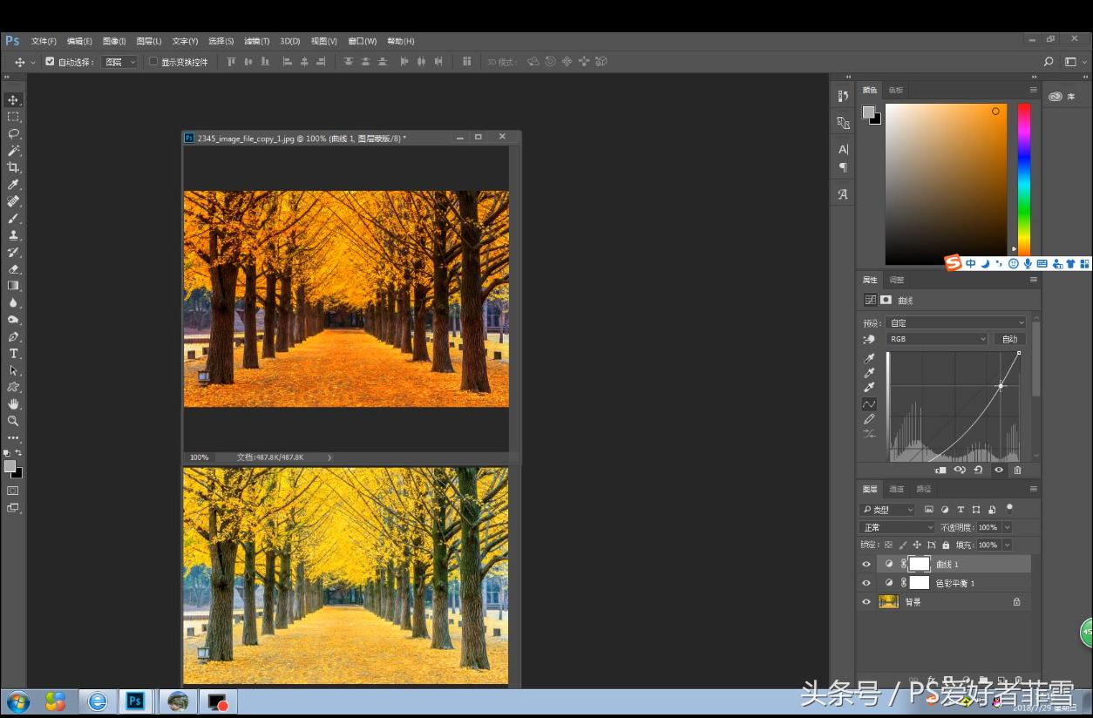The image size is (1093, 718).
Task: Select the 背景 layer thumbnail
Action: pyautogui.click(x=888, y=602)
